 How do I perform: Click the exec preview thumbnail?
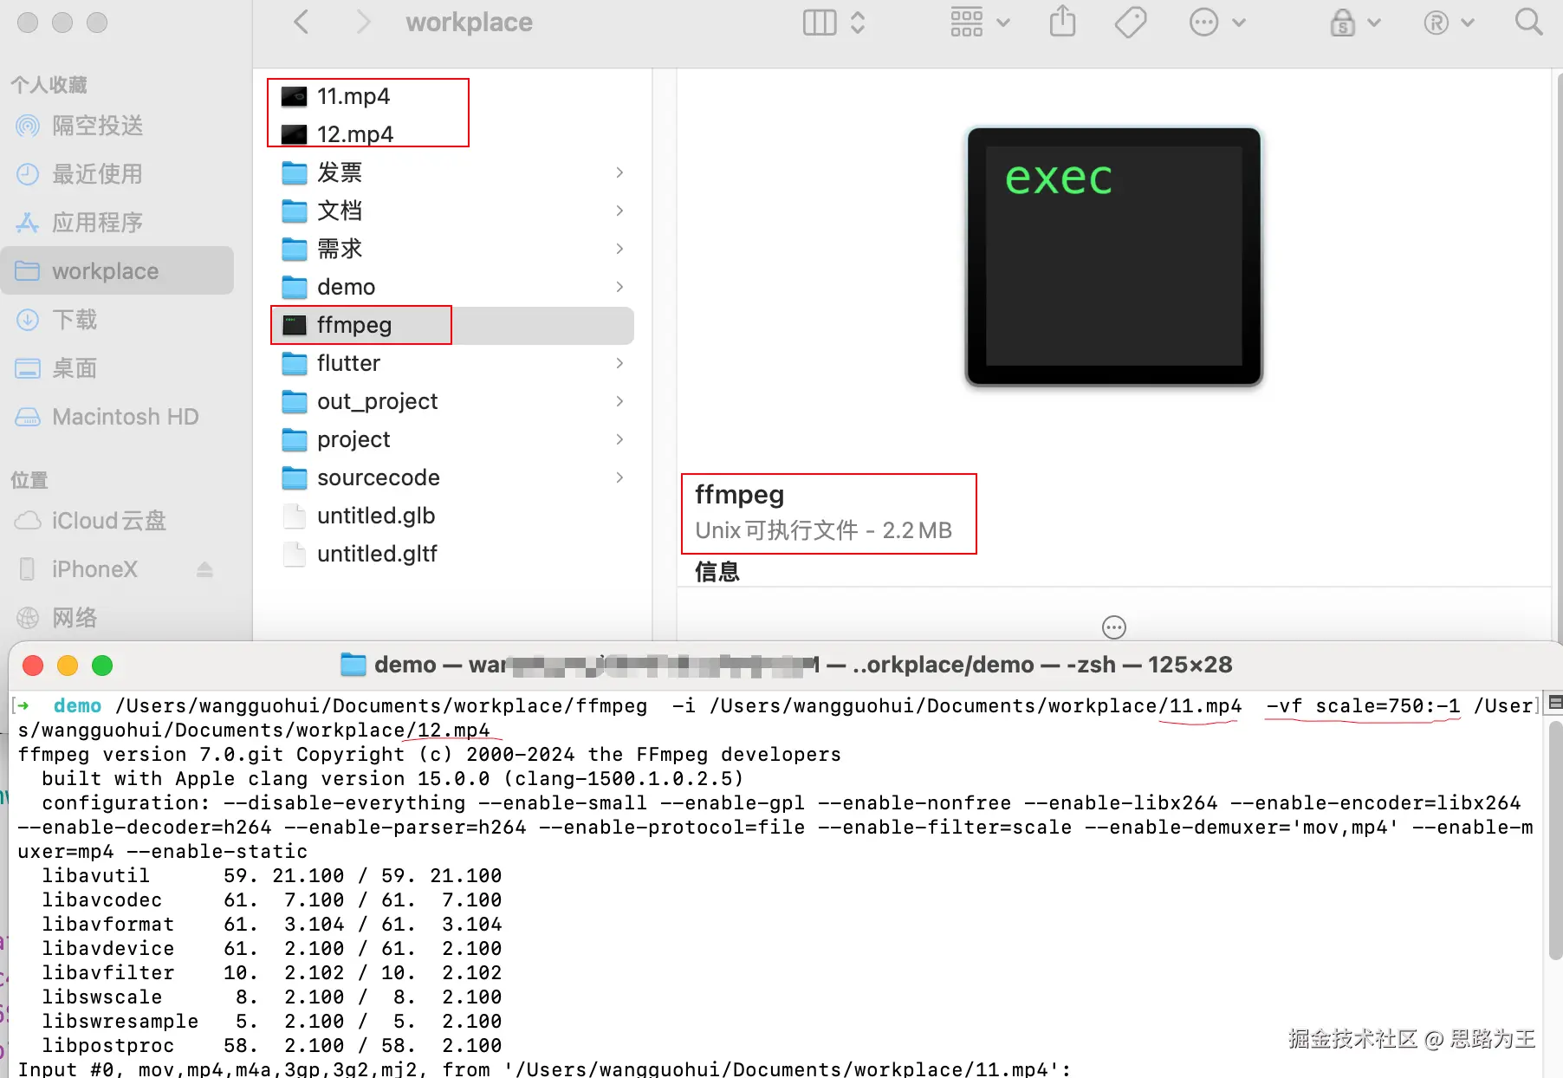click(1114, 257)
